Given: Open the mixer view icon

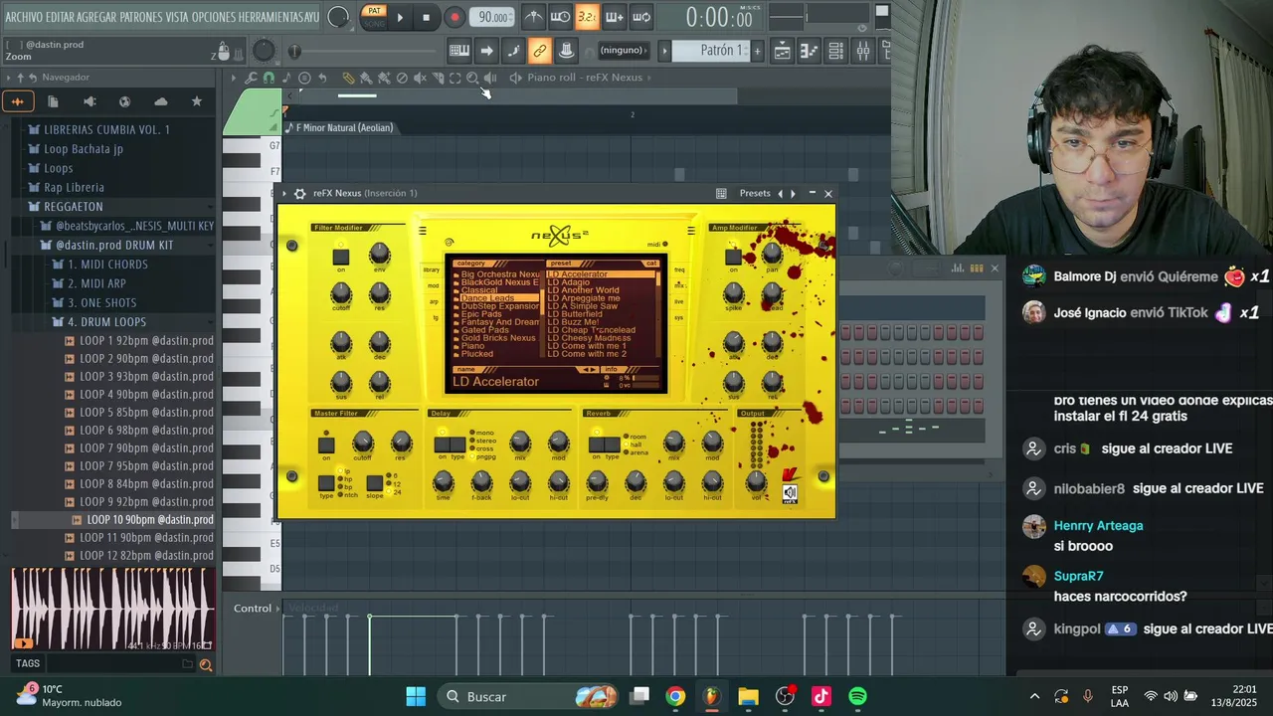Looking at the screenshot, I should (862, 51).
